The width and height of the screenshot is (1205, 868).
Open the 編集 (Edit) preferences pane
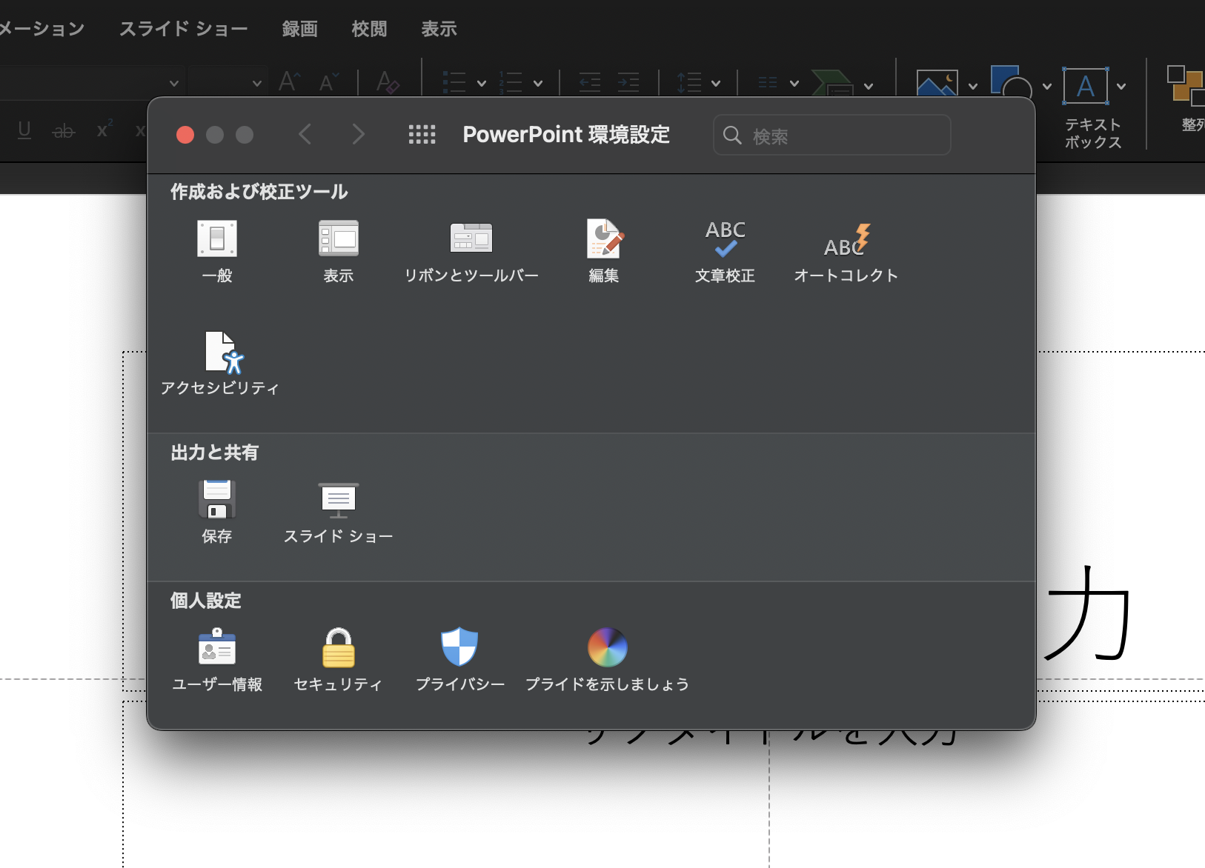604,251
